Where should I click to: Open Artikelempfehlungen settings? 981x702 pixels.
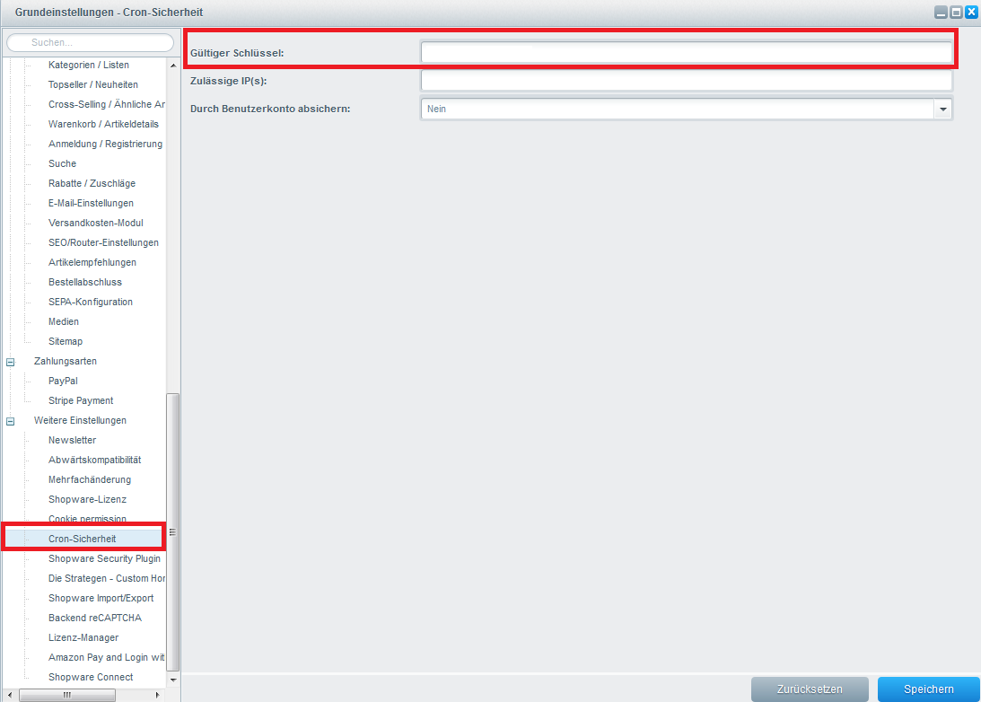92,262
